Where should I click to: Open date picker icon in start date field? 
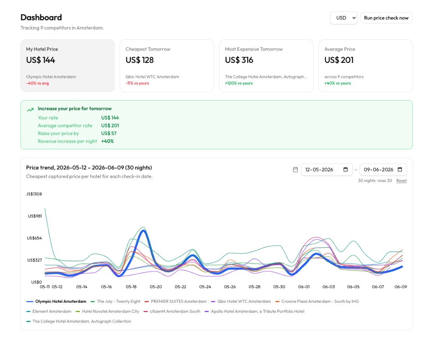click(x=346, y=169)
